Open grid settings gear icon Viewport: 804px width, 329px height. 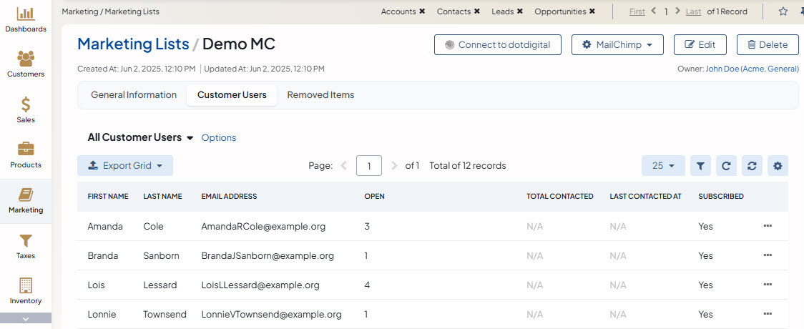(x=778, y=166)
